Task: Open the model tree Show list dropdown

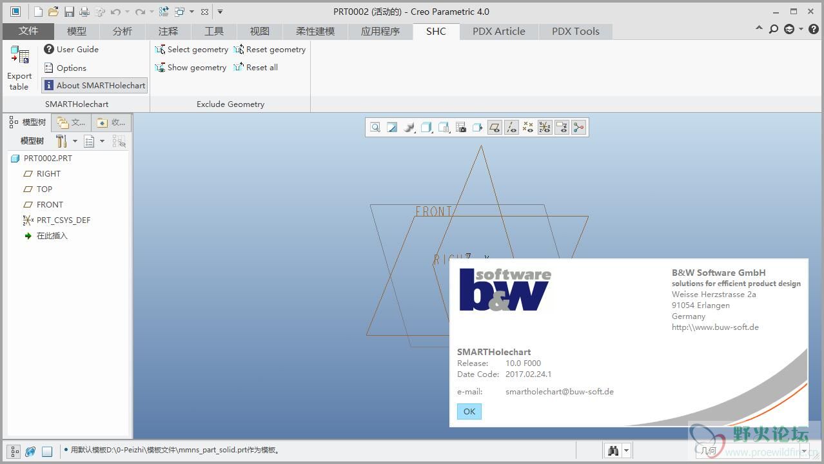Action: click(x=94, y=141)
